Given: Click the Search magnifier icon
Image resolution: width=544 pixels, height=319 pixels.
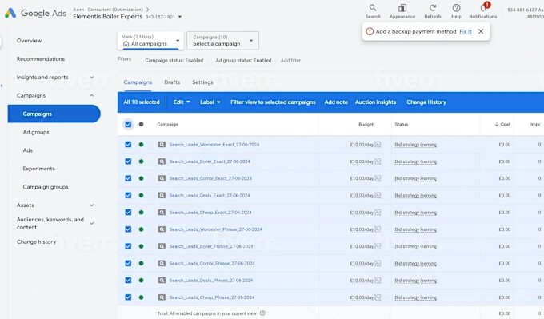Looking at the screenshot, I should pos(373,8).
